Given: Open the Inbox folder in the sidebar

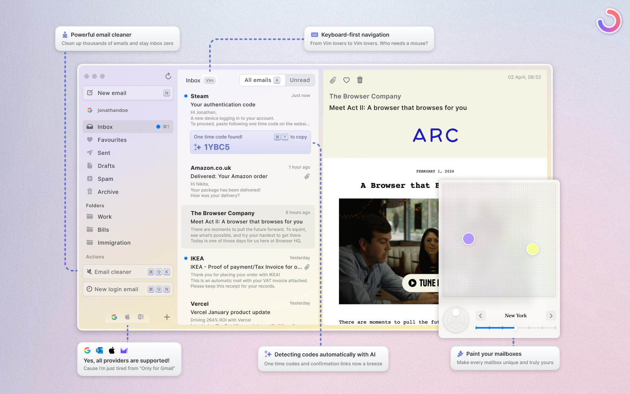Looking at the screenshot, I should tap(128, 127).
